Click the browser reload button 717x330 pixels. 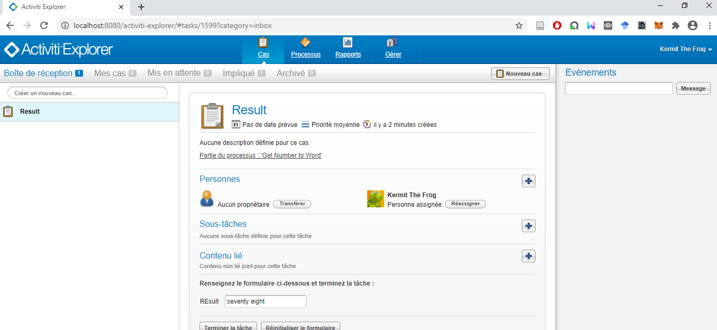click(44, 25)
